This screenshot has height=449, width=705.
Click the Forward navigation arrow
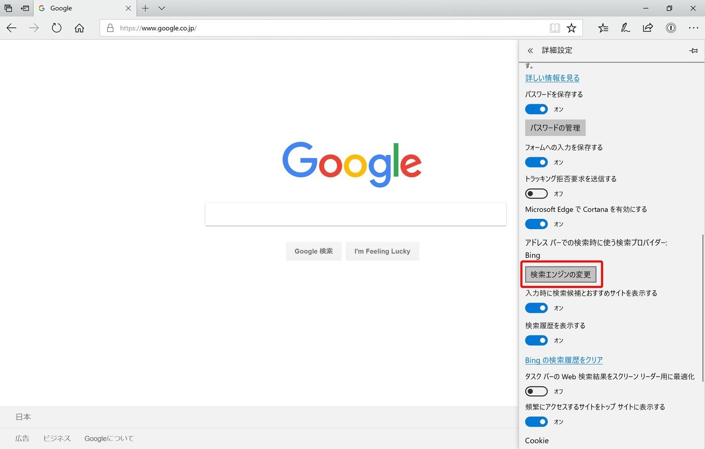click(34, 28)
